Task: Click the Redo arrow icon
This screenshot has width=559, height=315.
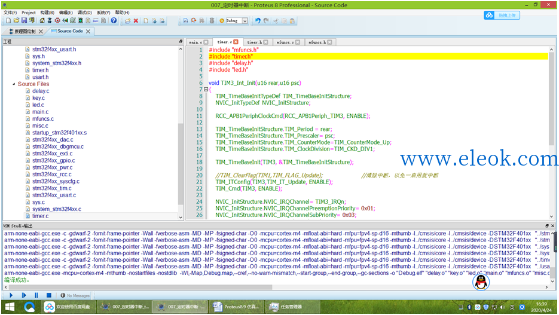Action: click(266, 21)
